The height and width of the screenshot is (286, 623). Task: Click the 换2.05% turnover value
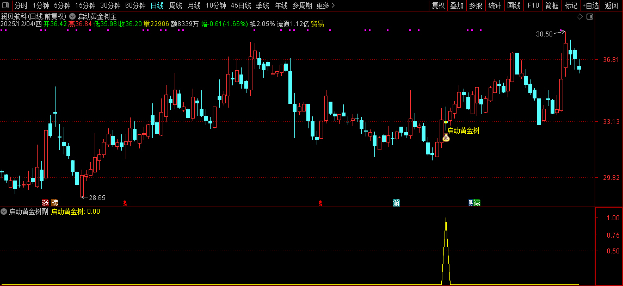[262, 24]
